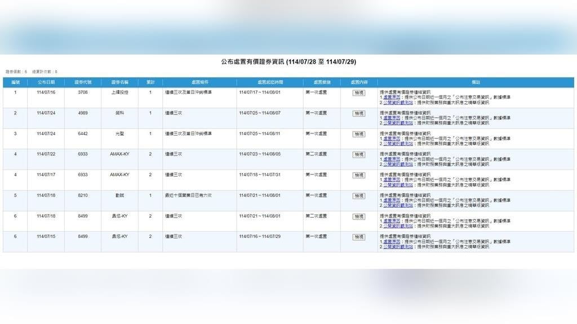The height and width of the screenshot is (324, 577).
Task: Click 檢視 for AMAX-KY announced 114/07/17
Action: pyautogui.click(x=358, y=175)
